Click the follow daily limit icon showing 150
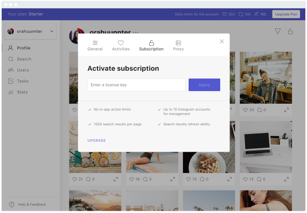307x213 pixels. coord(256,14)
